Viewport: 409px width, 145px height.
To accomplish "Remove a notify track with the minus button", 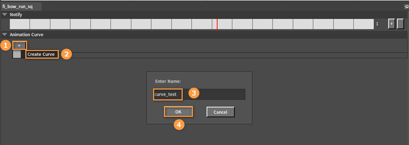I will coord(400,24).
